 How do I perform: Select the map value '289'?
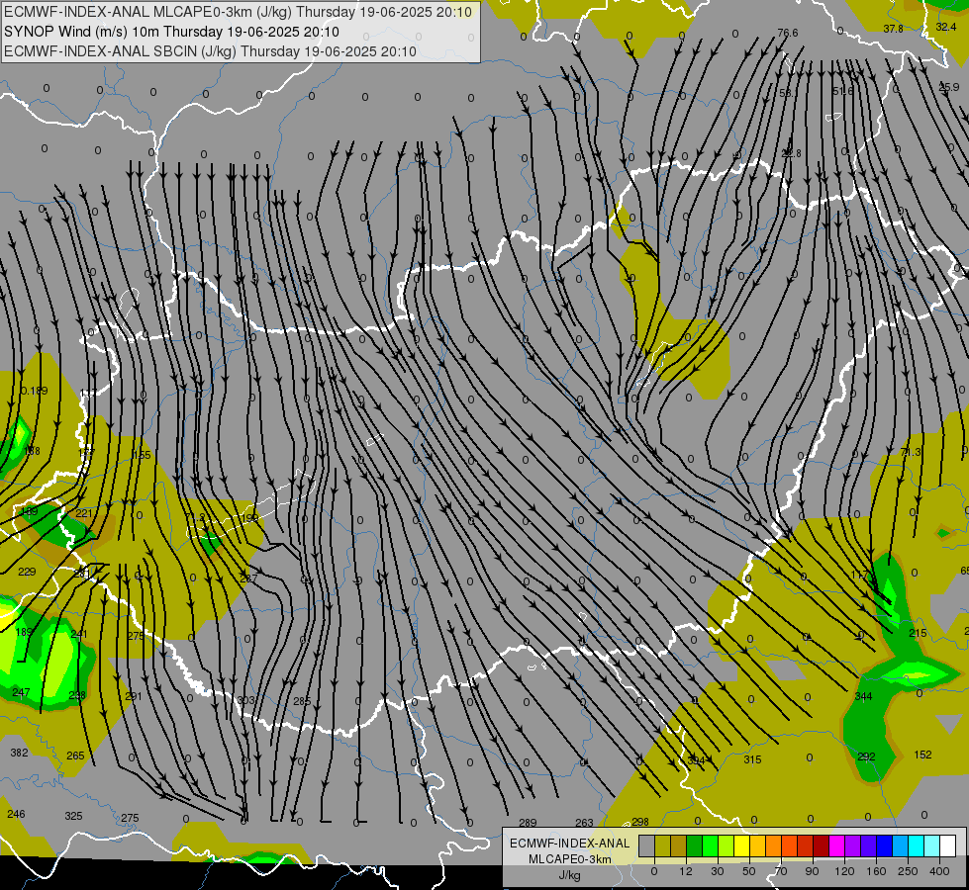click(528, 823)
